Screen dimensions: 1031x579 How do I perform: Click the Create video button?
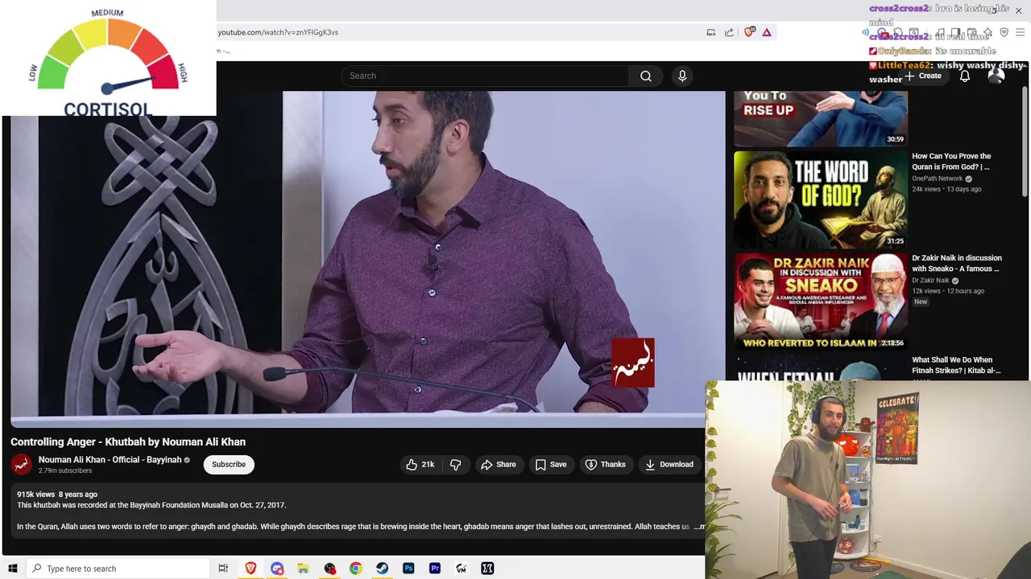[924, 76]
